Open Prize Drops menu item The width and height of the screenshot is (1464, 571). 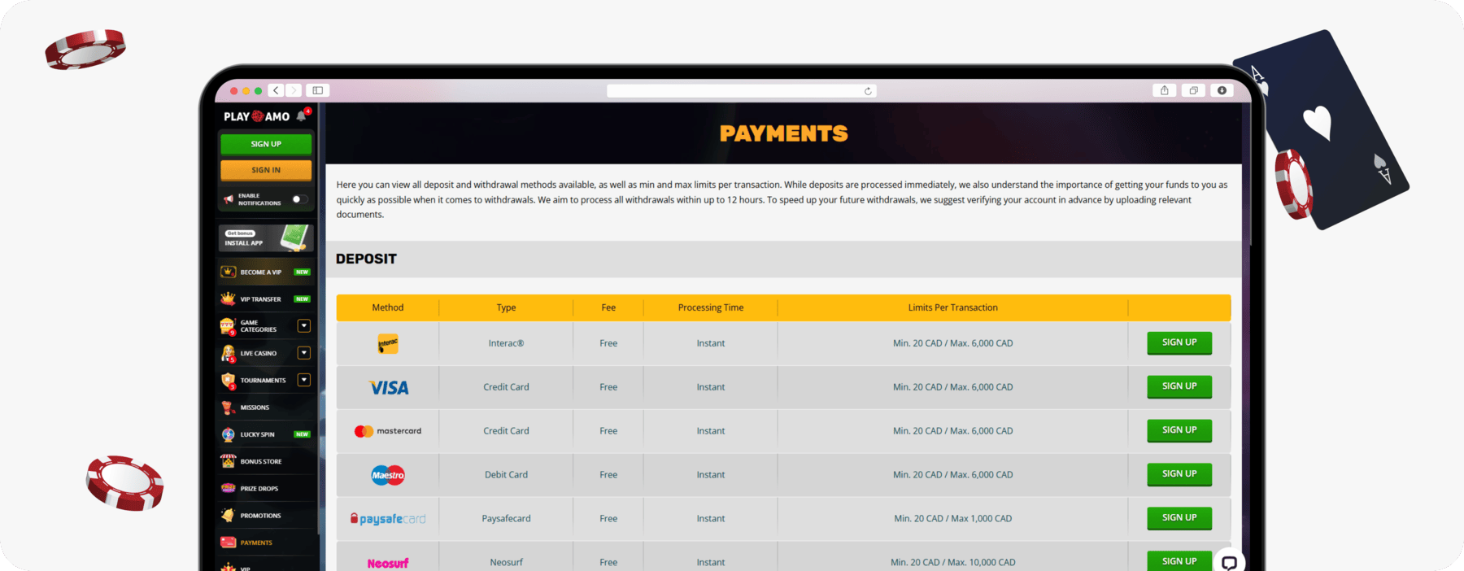(266, 488)
